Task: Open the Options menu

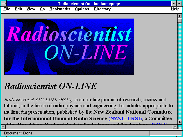Action: (82, 9)
